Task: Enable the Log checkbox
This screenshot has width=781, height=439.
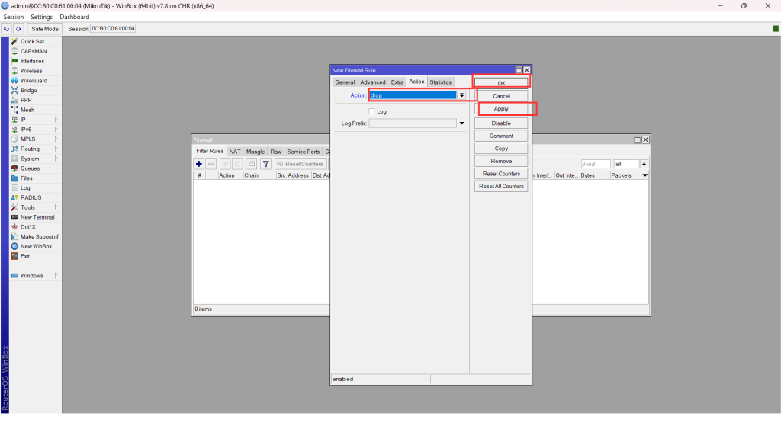Action: tap(371, 111)
